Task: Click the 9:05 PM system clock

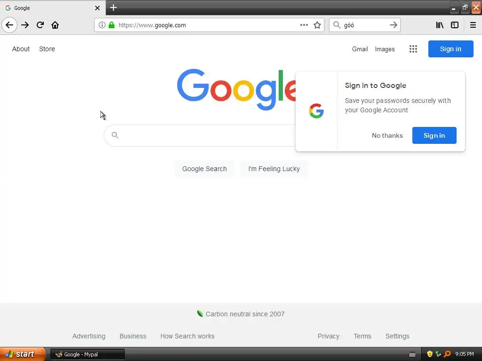Action: pyautogui.click(x=465, y=354)
